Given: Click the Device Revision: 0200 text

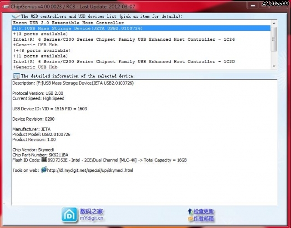Looking at the screenshot, I should pyautogui.click(x=33, y=119).
